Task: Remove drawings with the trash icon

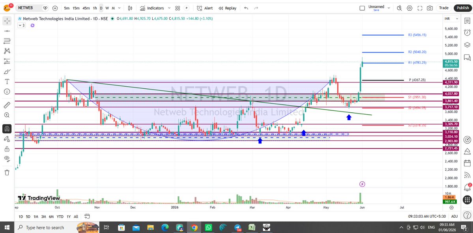Action: click(x=7, y=172)
